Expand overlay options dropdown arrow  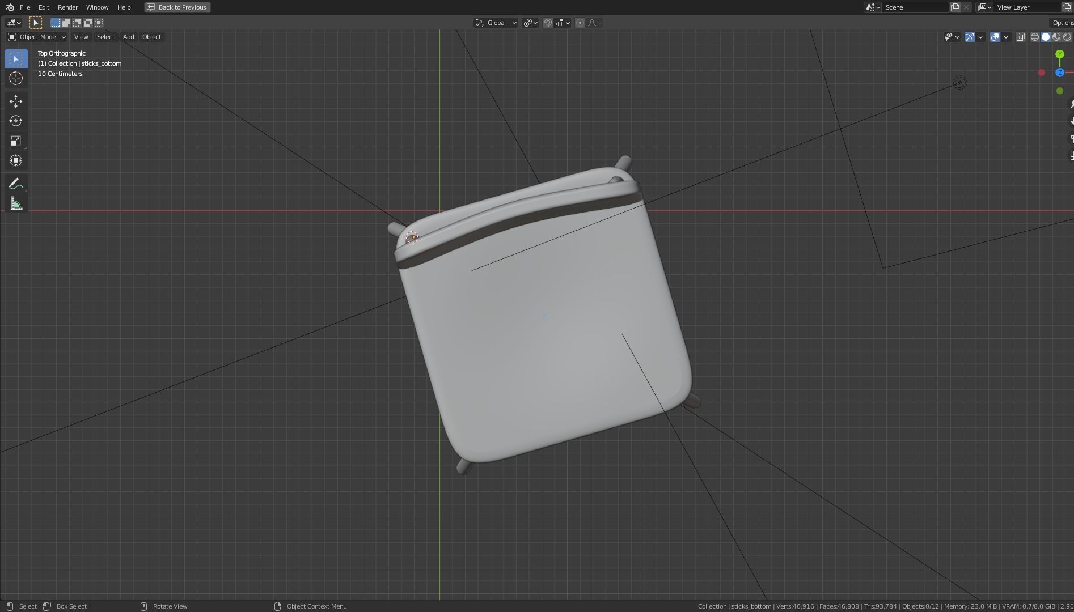(1006, 37)
